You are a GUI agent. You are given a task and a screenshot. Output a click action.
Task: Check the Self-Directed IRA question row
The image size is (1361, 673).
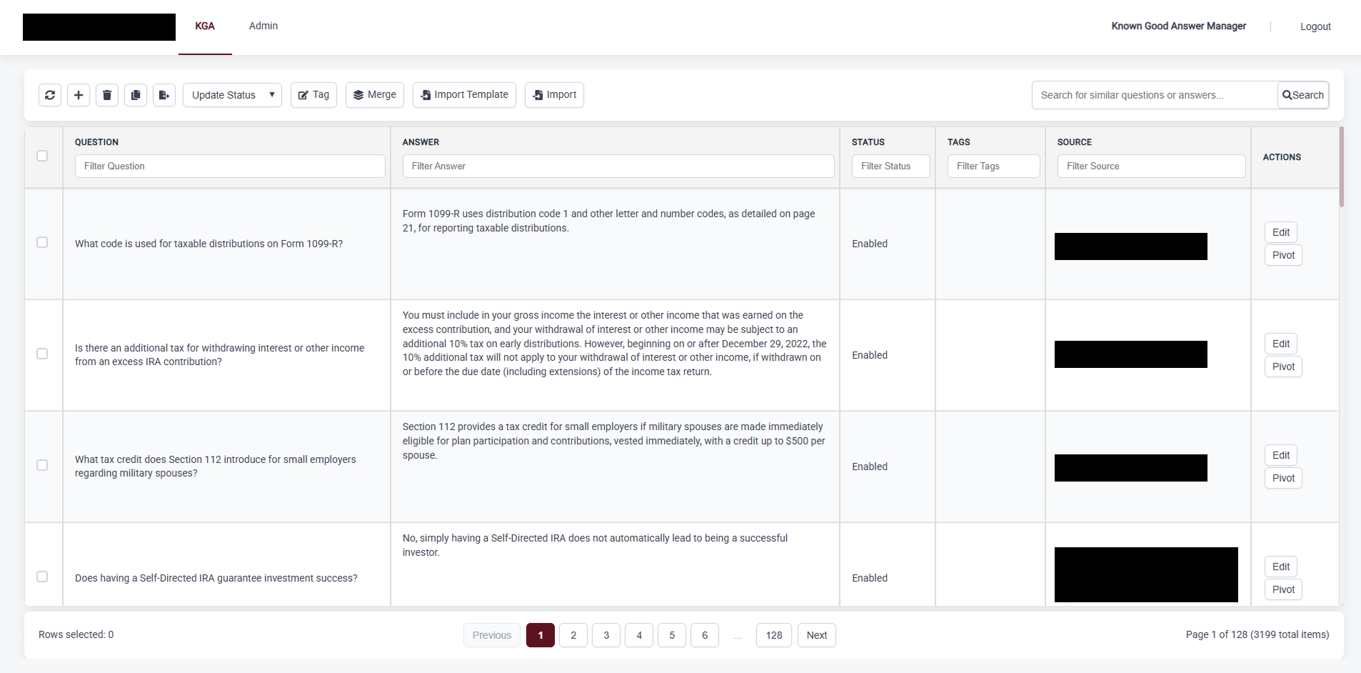coord(42,576)
